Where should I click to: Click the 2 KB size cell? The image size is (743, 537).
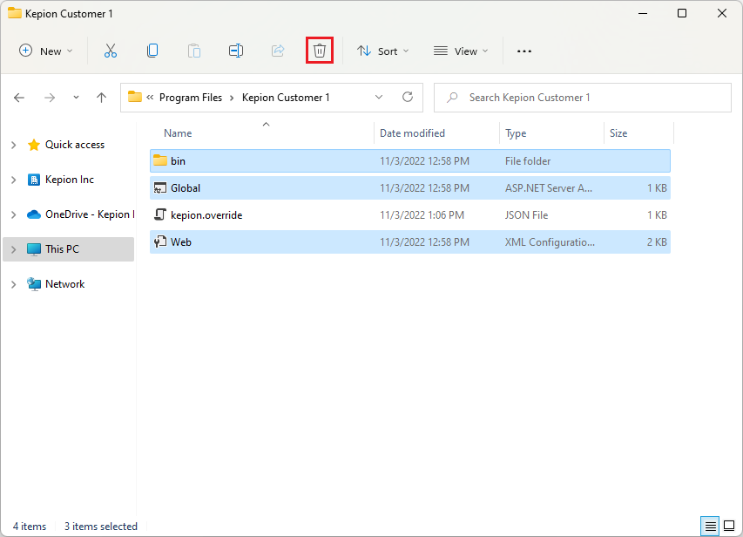click(657, 242)
